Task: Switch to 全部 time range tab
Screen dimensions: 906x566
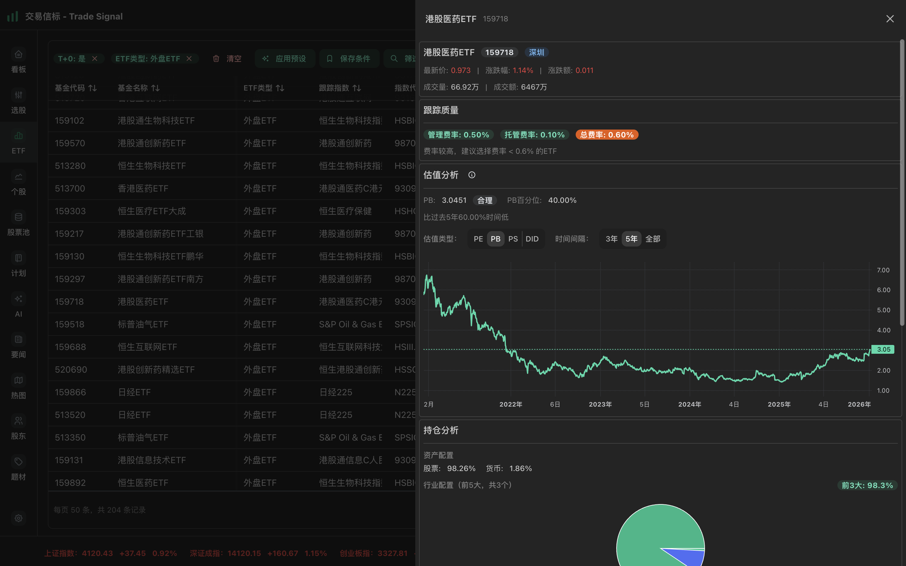Action: 653,238
